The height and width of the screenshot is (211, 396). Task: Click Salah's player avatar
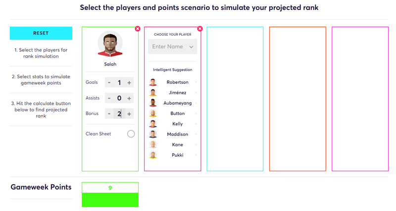(110, 44)
